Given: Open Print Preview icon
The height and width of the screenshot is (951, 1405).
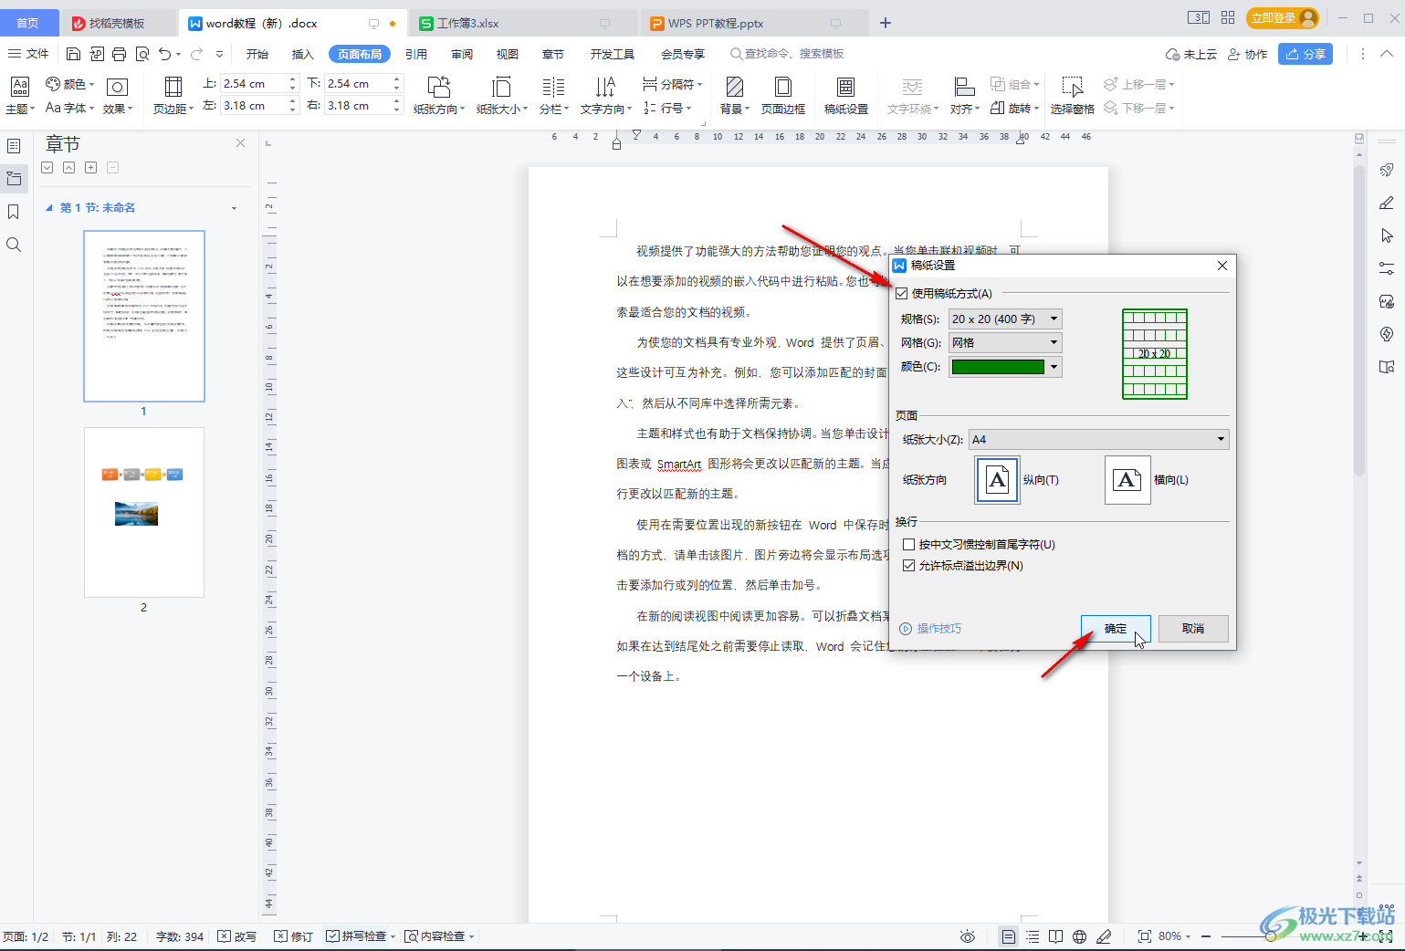Looking at the screenshot, I should [x=142, y=54].
